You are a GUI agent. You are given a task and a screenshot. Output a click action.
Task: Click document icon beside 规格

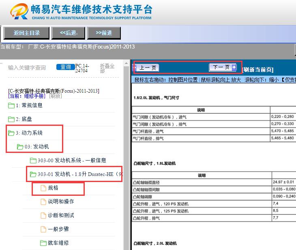click(x=43, y=188)
